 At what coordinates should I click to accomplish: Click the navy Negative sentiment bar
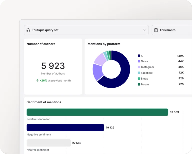[65, 127]
